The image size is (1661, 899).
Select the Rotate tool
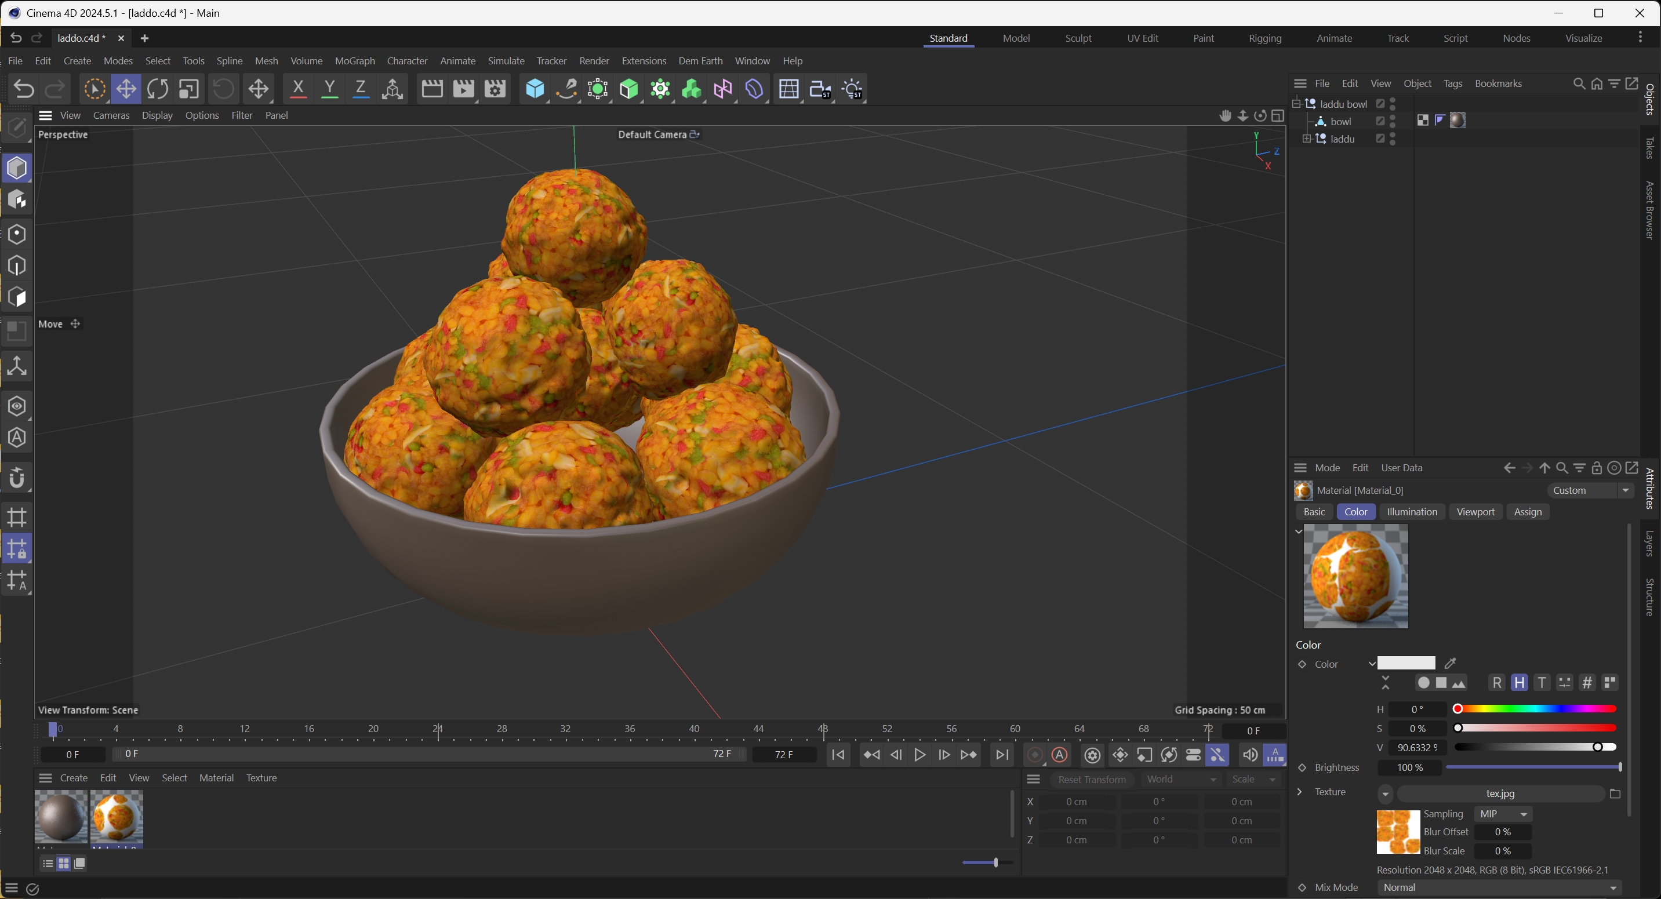[x=157, y=89]
